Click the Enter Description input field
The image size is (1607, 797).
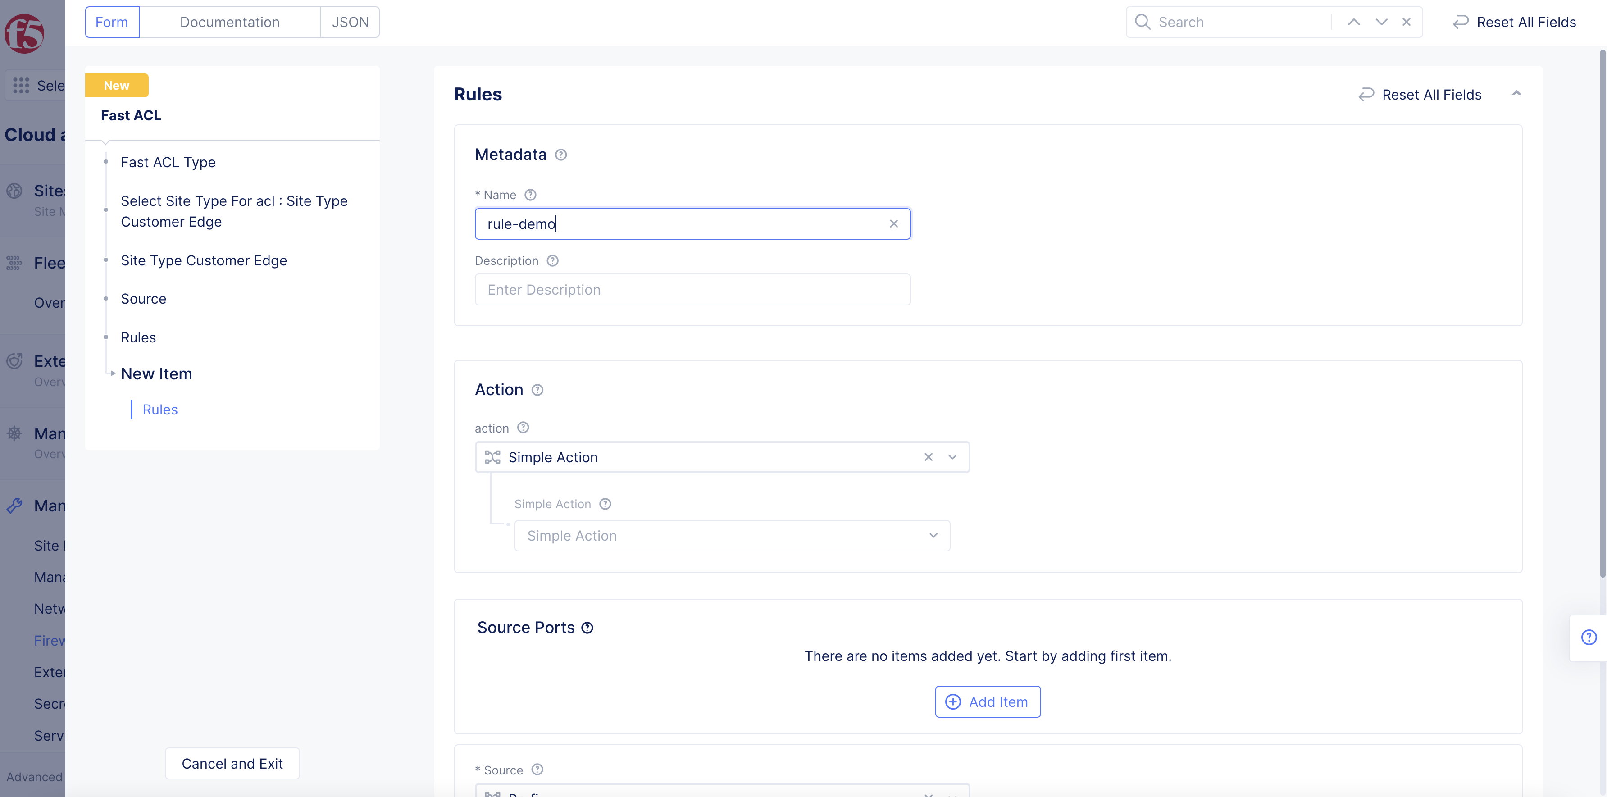(x=692, y=289)
